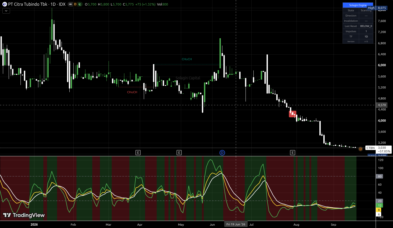393x228 pixels.
Task: Click the Solagin Engine table header
Action: pos(358,5)
